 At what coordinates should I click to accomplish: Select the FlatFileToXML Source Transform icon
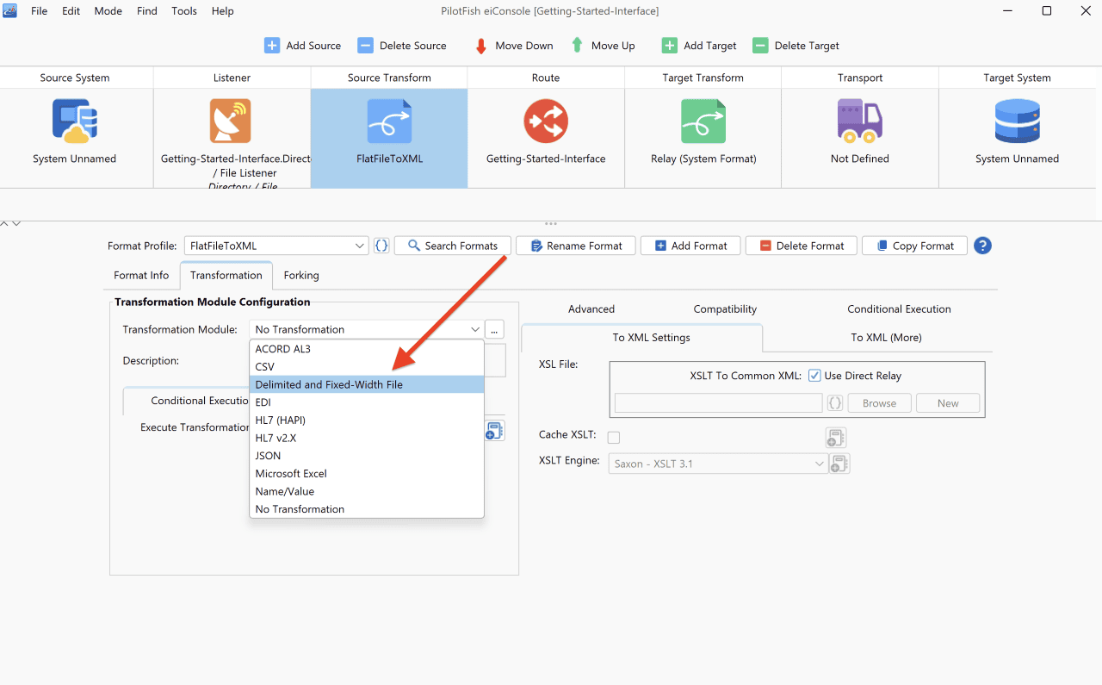pyautogui.click(x=389, y=121)
